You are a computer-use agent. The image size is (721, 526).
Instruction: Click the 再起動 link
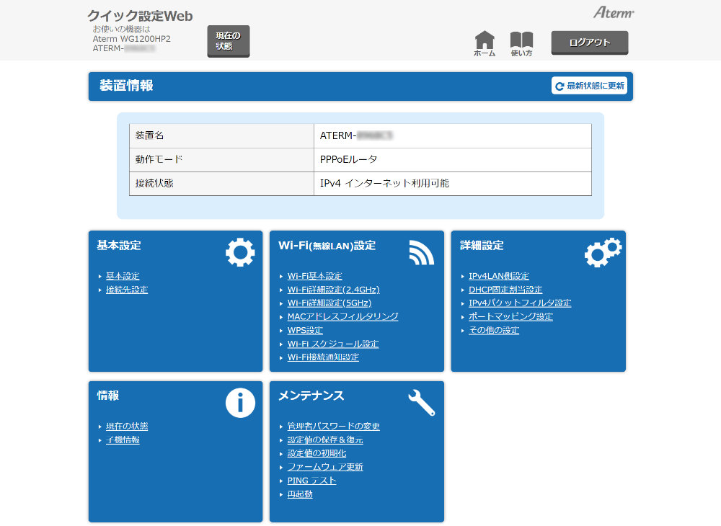pos(300,494)
